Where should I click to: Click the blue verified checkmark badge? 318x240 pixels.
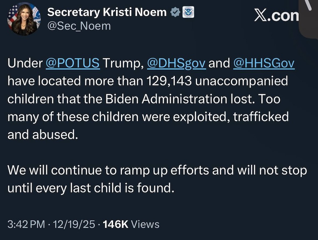click(x=175, y=12)
